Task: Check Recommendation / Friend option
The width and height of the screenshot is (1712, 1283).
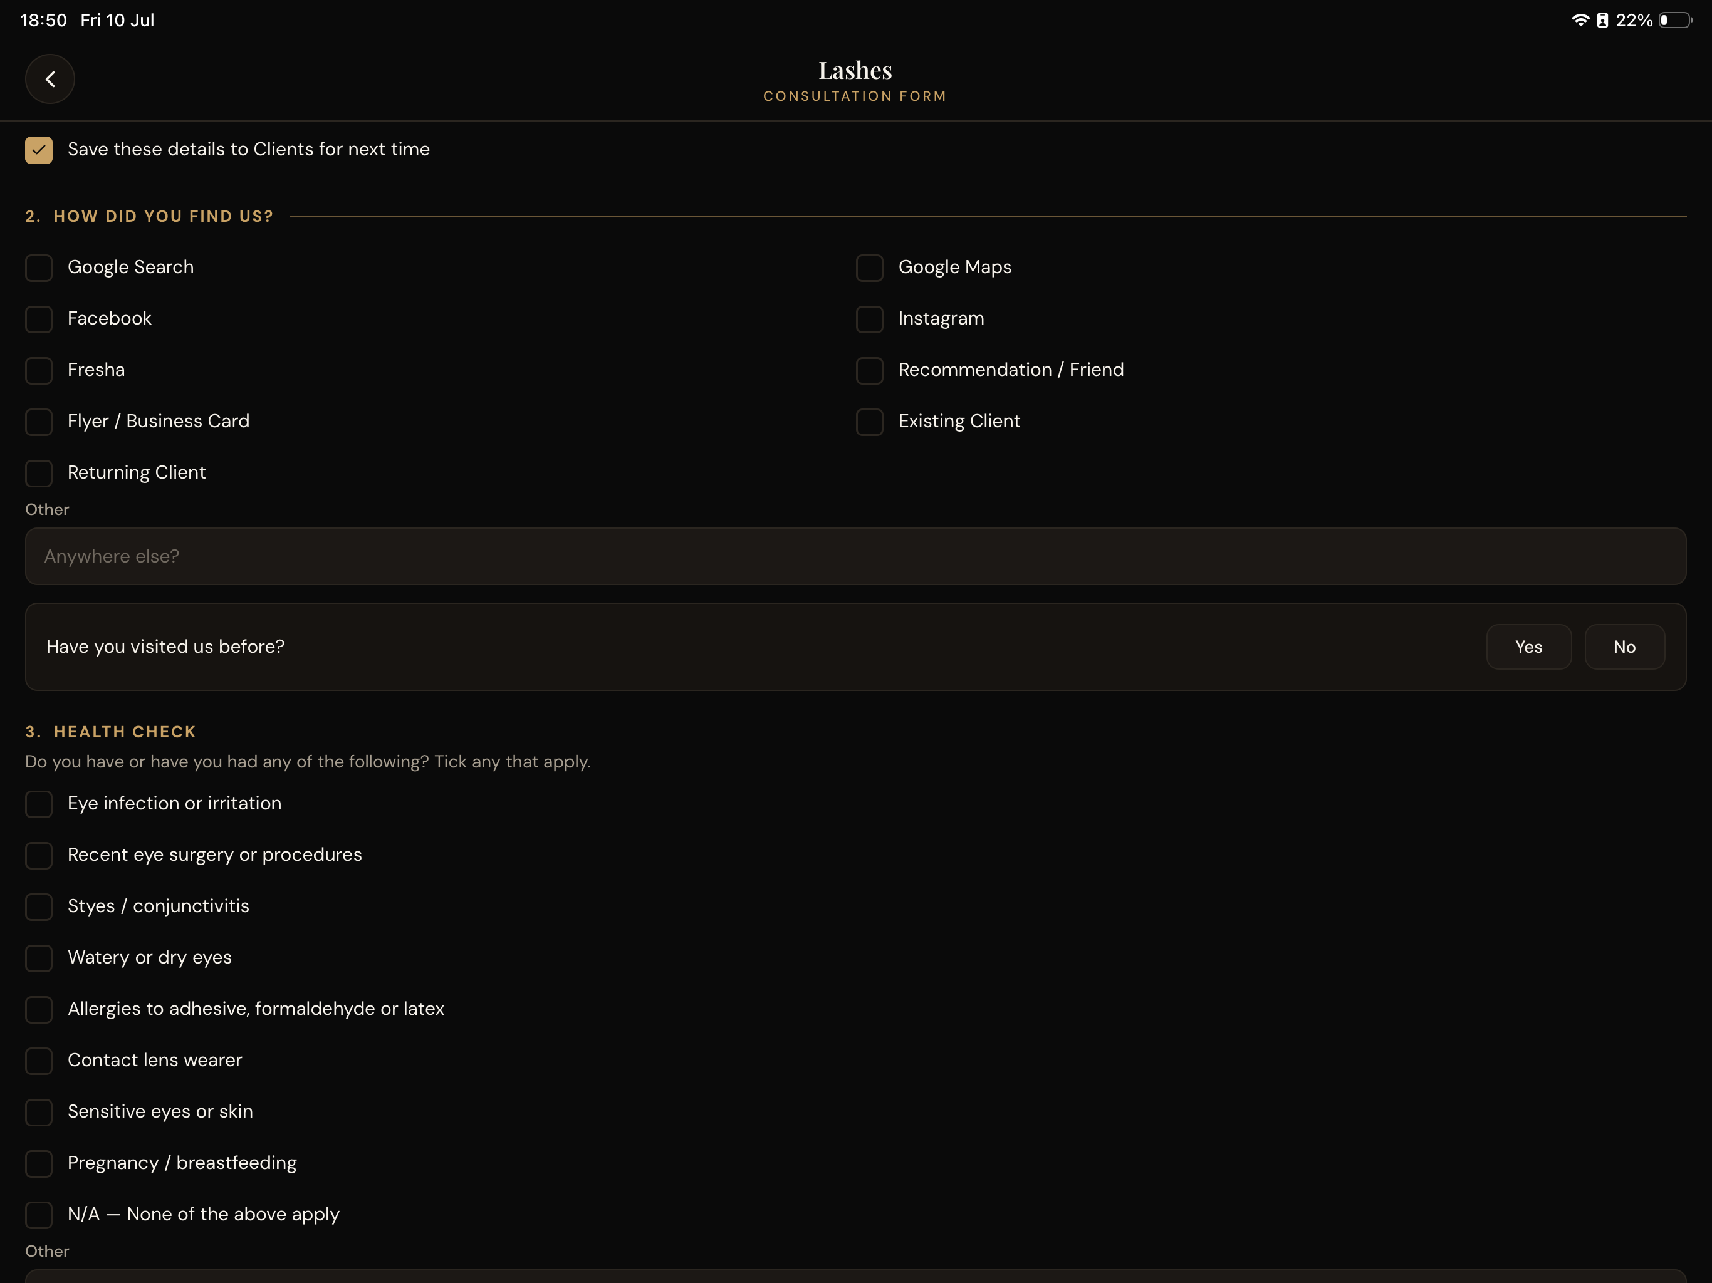Action: coord(869,371)
